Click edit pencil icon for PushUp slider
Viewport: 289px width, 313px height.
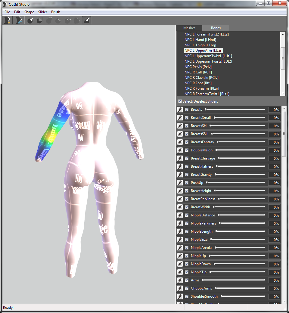[180, 183]
